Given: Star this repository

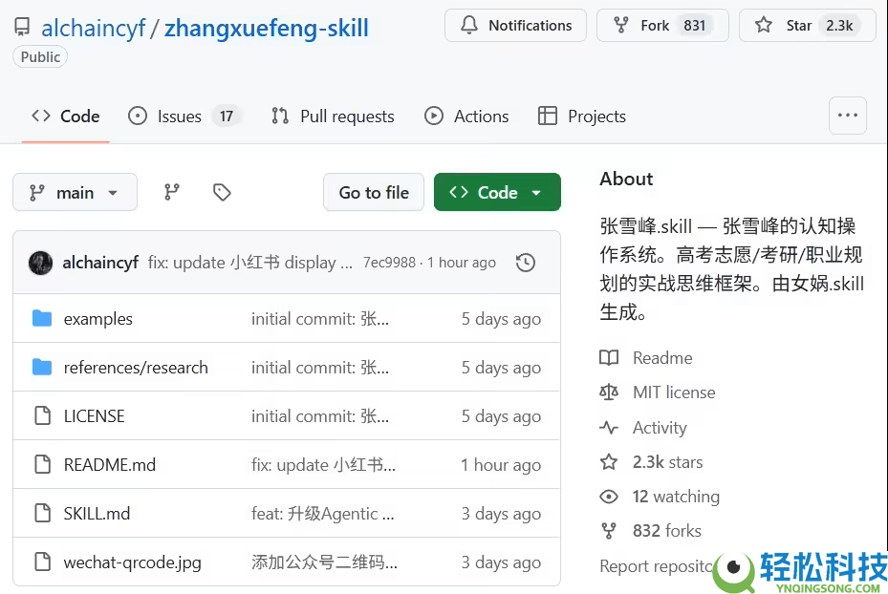Looking at the screenshot, I should pyautogui.click(x=807, y=26).
